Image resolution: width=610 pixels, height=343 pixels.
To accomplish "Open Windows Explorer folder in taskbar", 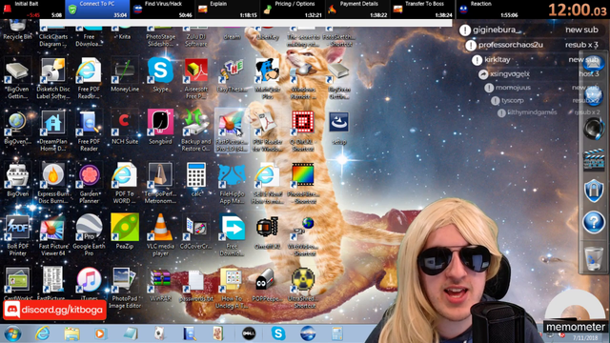I will pyautogui.click(x=71, y=333).
